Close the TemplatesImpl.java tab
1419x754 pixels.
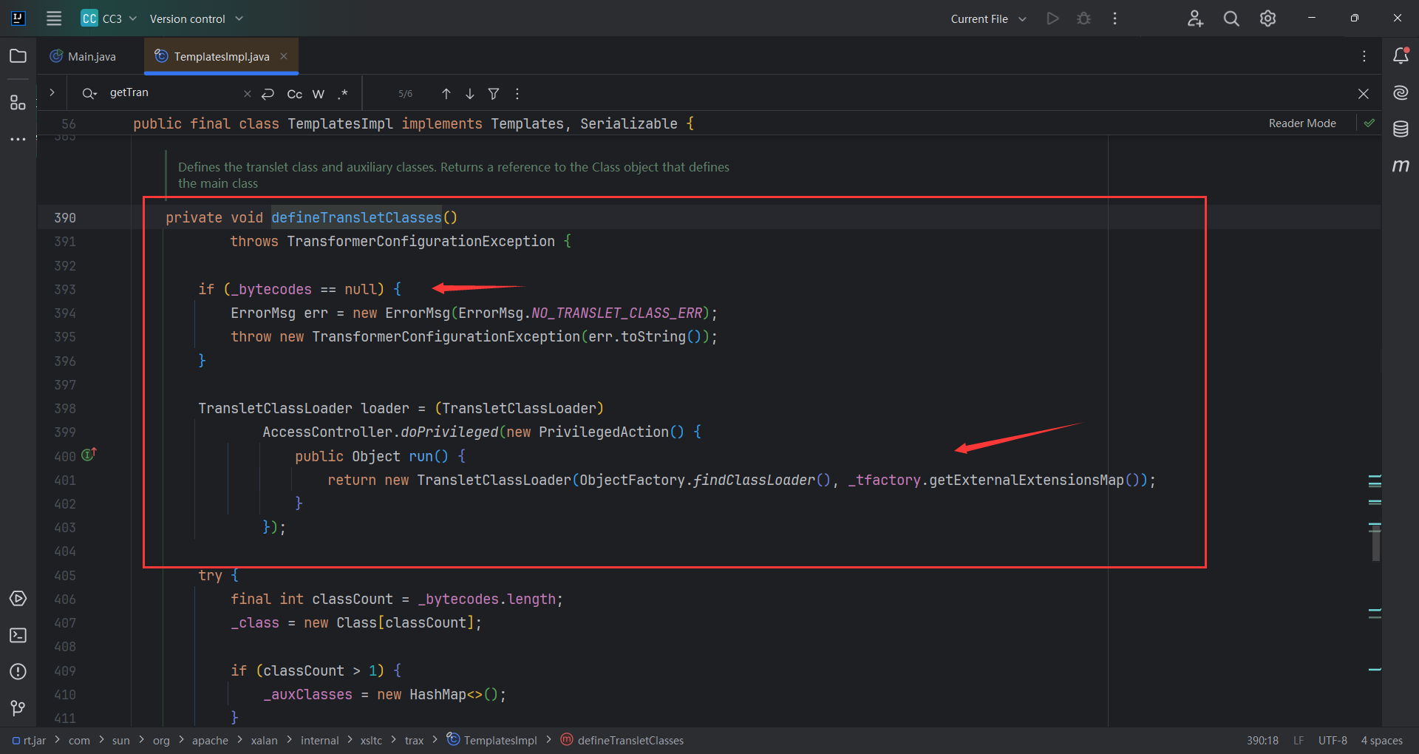(x=284, y=56)
